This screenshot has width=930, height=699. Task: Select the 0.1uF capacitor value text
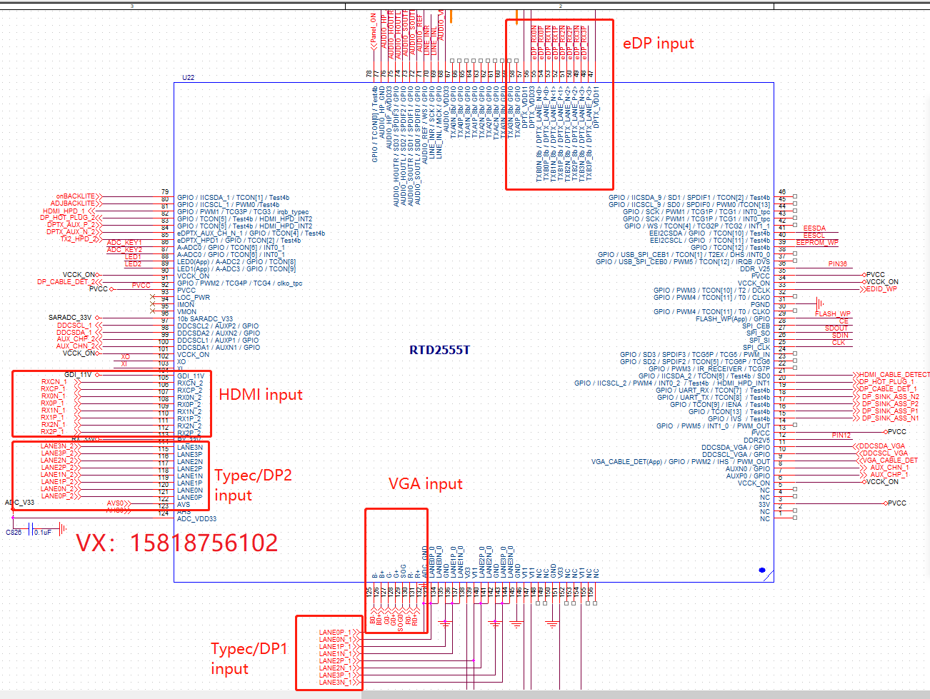click(x=42, y=533)
